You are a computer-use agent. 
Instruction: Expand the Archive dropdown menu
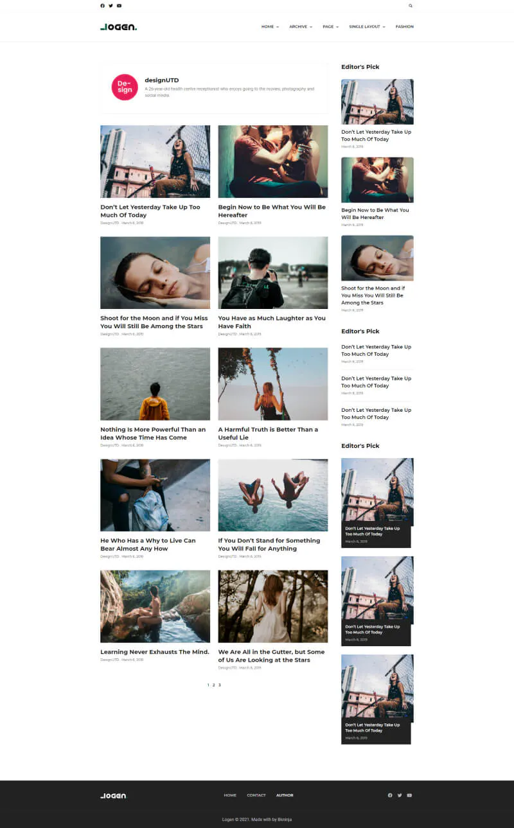coord(301,27)
